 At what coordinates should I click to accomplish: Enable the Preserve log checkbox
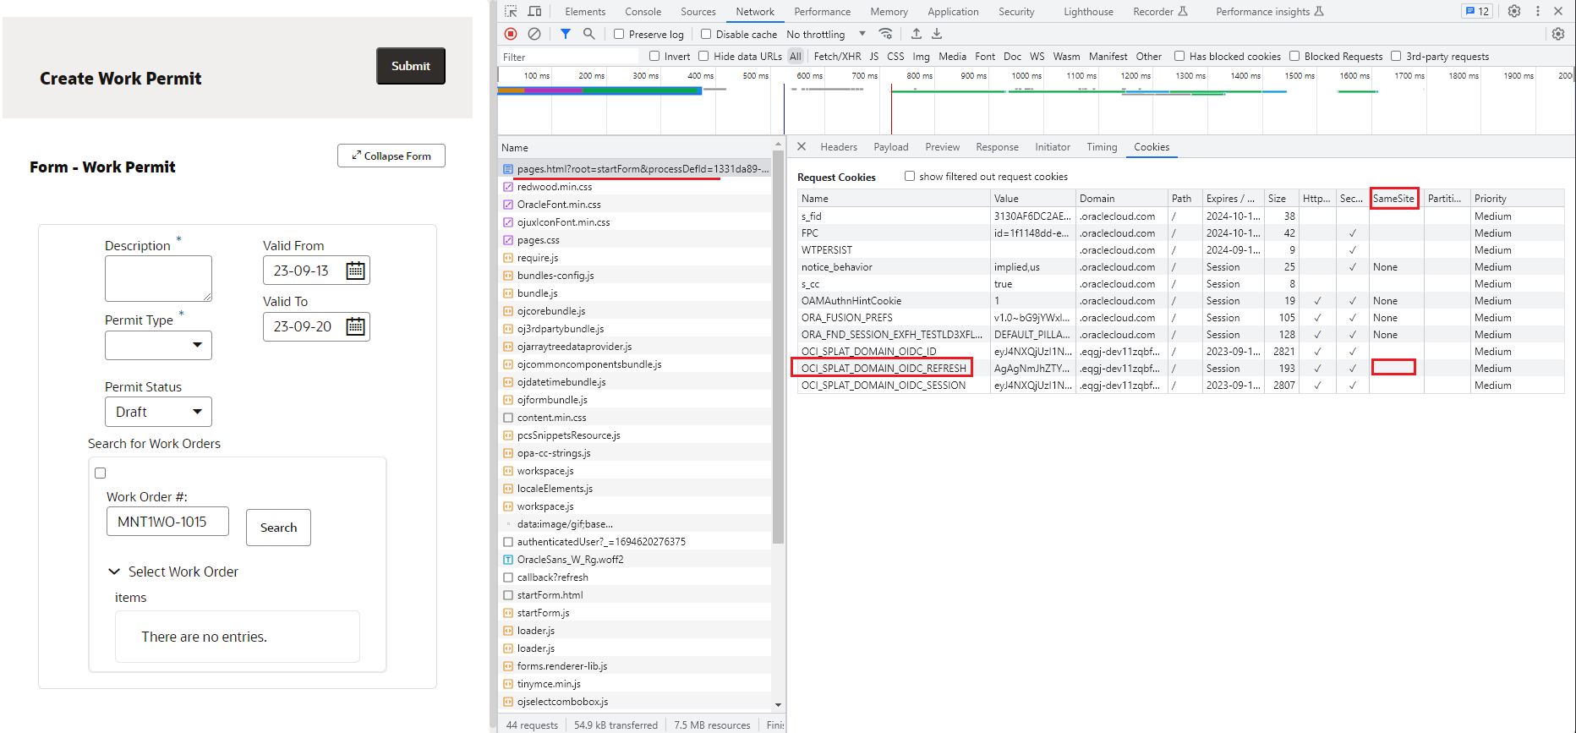pos(619,35)
